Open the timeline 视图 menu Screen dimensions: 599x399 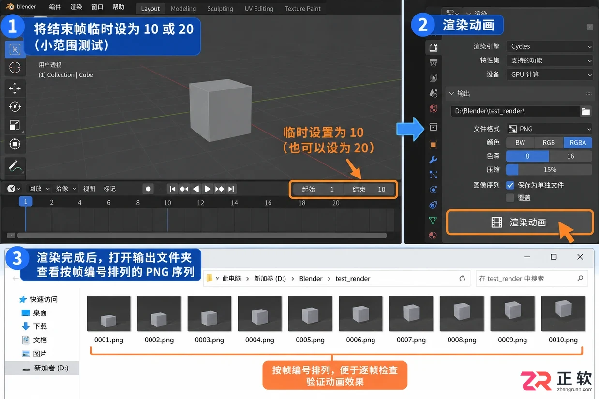89,189
